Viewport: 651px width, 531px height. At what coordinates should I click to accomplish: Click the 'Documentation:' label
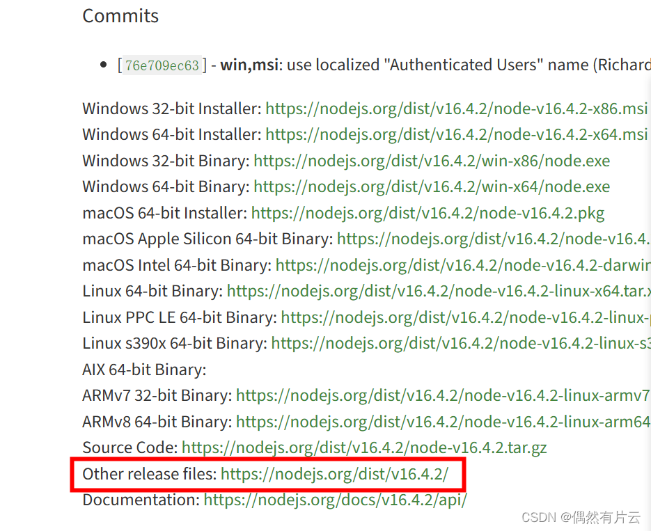tap(141, 500)
